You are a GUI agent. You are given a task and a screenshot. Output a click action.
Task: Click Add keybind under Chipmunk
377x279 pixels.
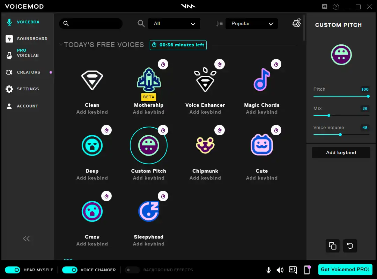(205, 178)
